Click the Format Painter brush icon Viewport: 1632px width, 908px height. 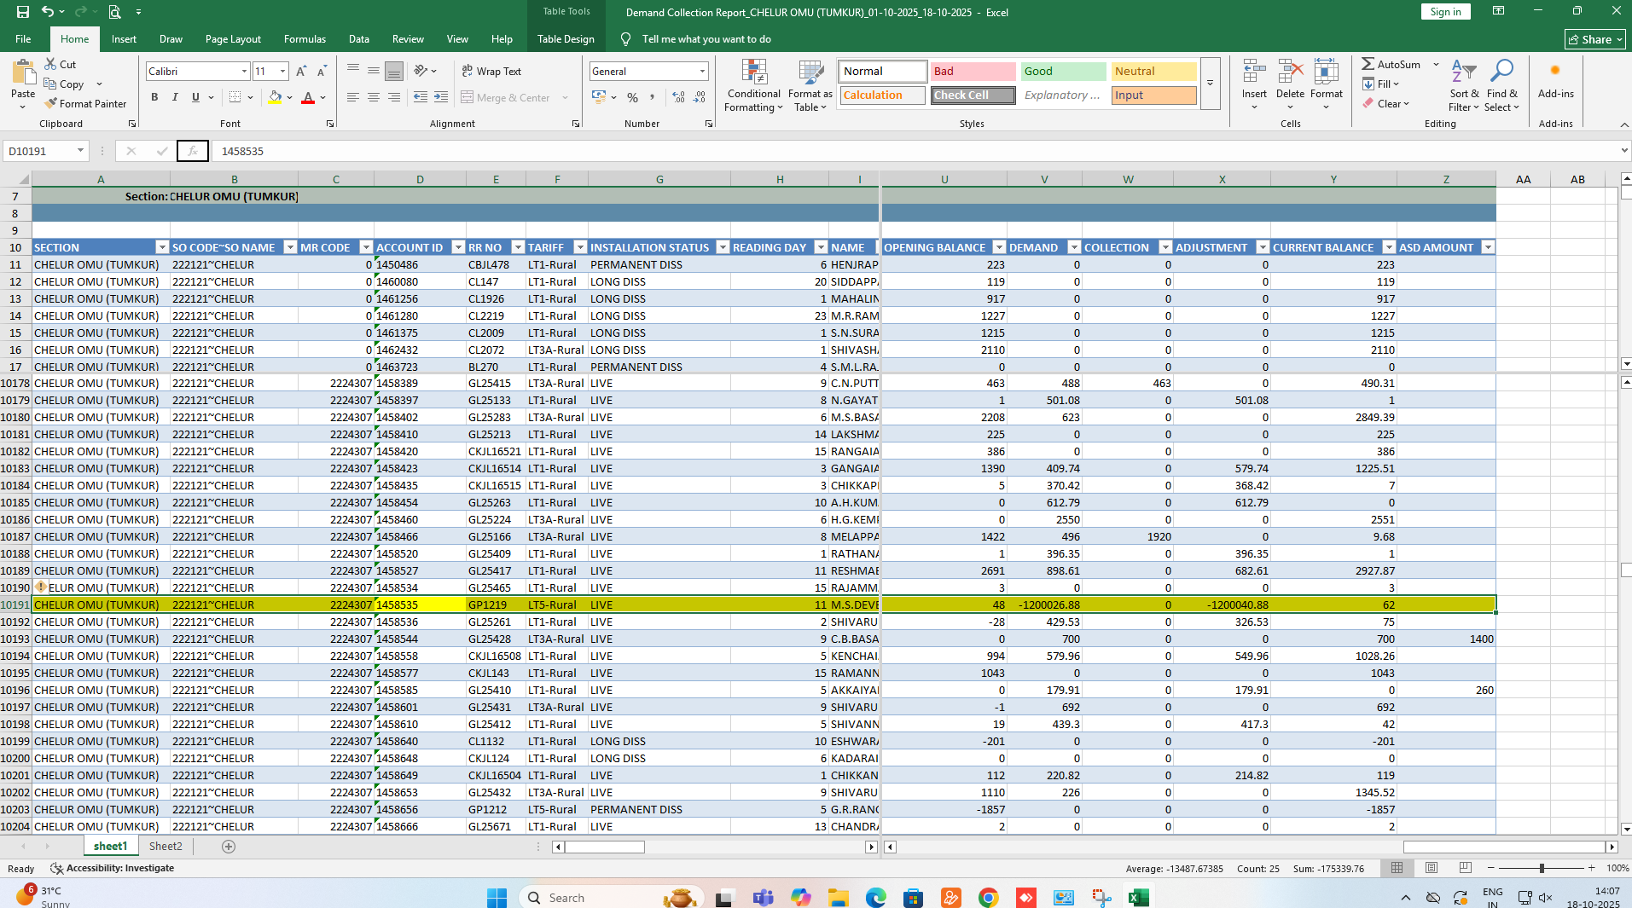(x=52, y=103)
